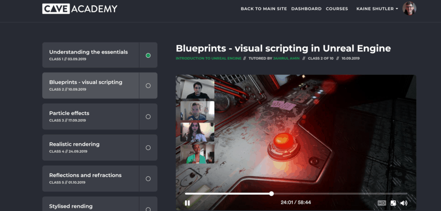Screen dimensions: 441x211
Task: Pause the video playback
Action: 187,203
